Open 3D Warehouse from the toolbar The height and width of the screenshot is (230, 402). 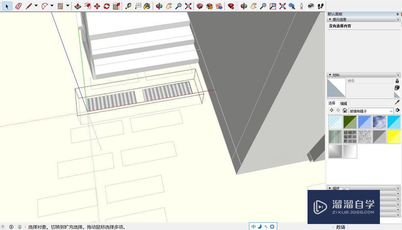coord(200,6)
